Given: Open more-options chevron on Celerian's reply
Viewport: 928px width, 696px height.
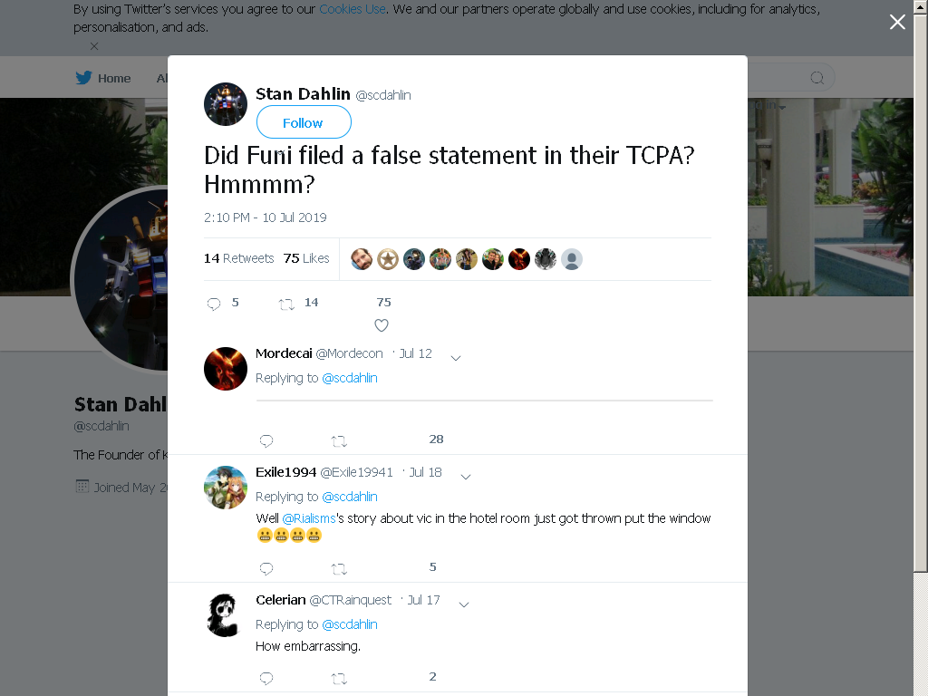Looking at the screenshot, I should click(x=464, y=604).
